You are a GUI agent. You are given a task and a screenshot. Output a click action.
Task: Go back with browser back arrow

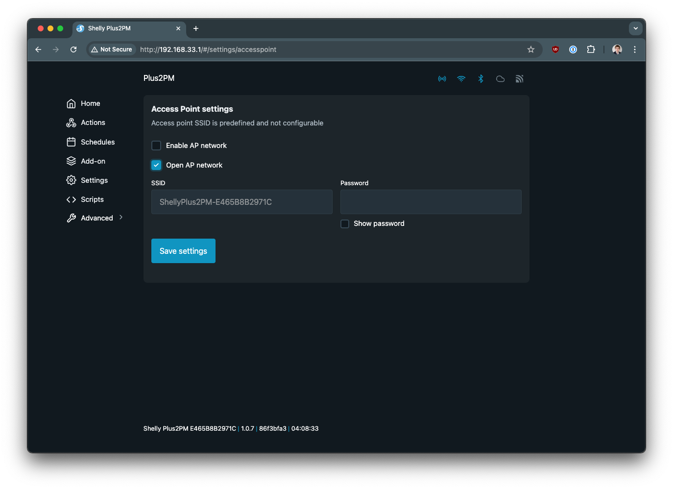pyautogui.click(x=38, y=49)
